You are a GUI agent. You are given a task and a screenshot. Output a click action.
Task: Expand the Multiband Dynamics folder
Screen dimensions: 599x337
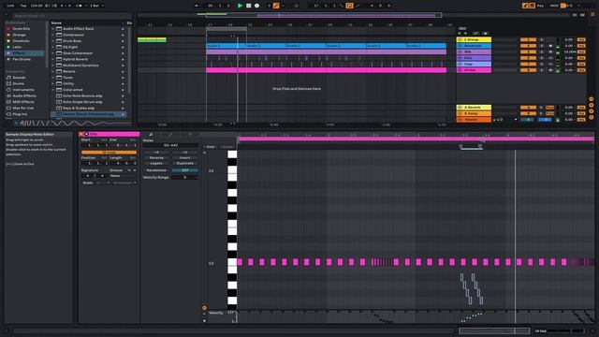click(53, 66)
